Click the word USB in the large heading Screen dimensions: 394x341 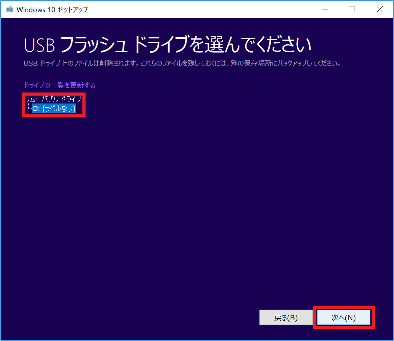39,45
